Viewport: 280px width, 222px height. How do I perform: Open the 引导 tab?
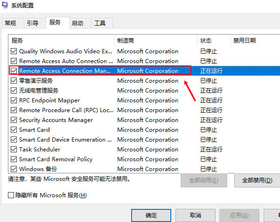[32, 23]
